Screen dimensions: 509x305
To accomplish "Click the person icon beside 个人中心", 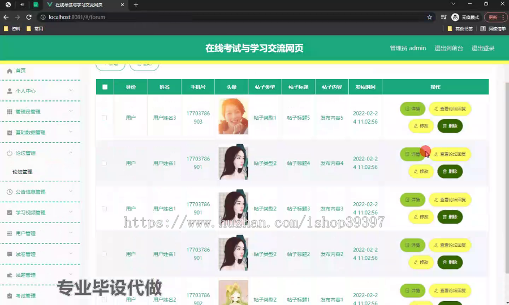I will click(x=10, y=91).
